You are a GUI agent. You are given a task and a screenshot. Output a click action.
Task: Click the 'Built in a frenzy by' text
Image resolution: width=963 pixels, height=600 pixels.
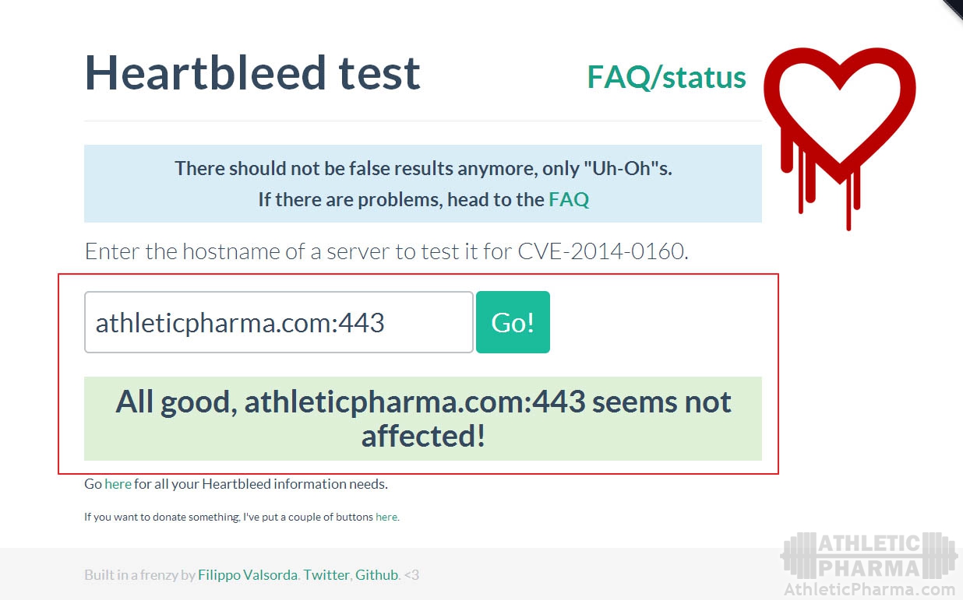(x=139, y=575)
